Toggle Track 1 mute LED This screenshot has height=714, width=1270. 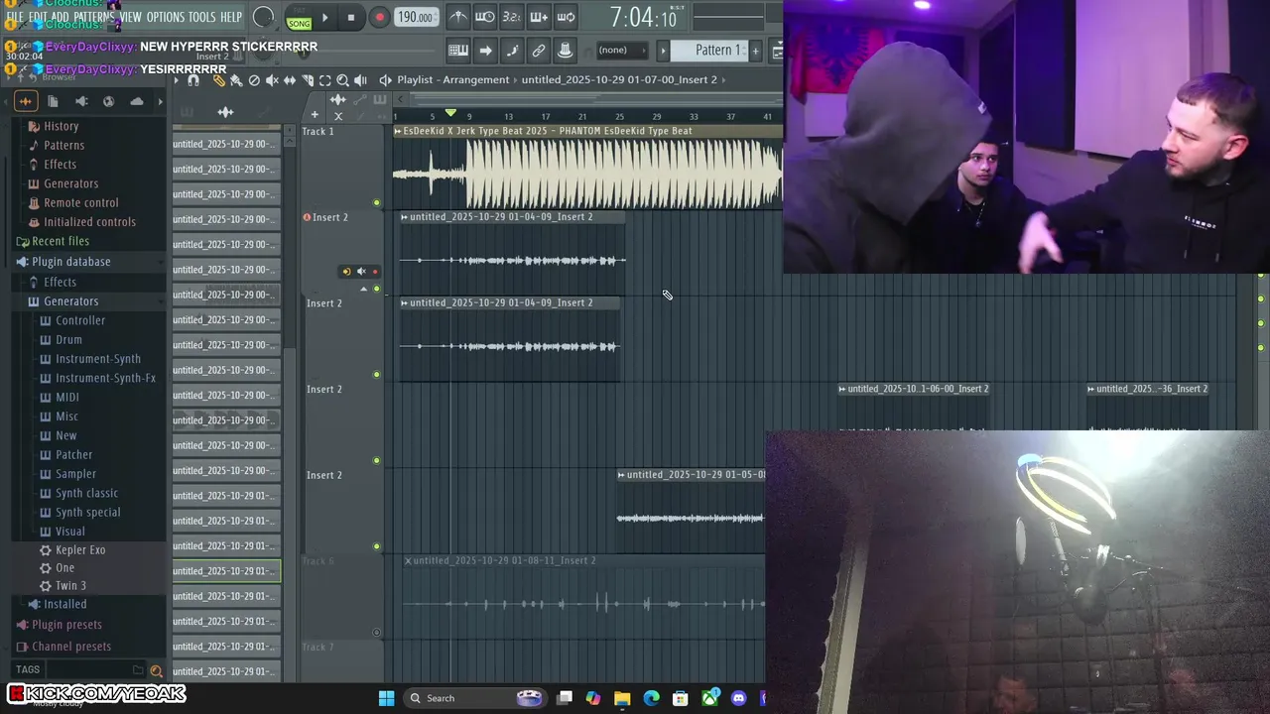pyautogui.click(x=376, y=203)
